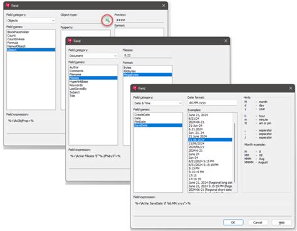
Task: Click the SaveDate field expression text
Action: coord(162,203)
